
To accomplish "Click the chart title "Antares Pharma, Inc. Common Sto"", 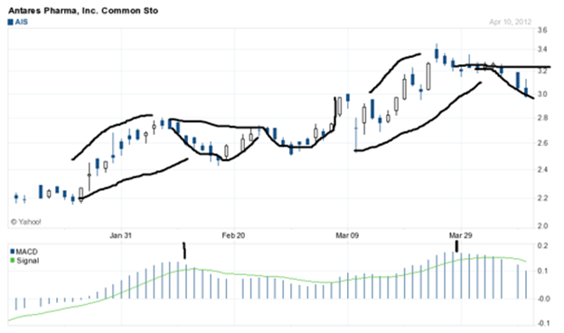I will [83, 11].
